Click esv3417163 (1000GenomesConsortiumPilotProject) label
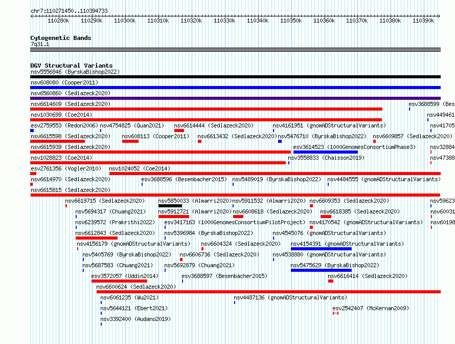The image size is (455, 344). [235, 222]
